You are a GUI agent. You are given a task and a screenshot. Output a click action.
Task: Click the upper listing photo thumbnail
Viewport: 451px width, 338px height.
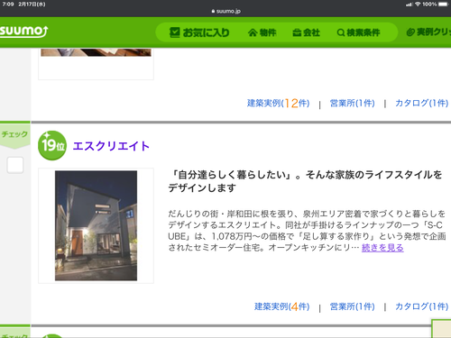coord(96,52)
